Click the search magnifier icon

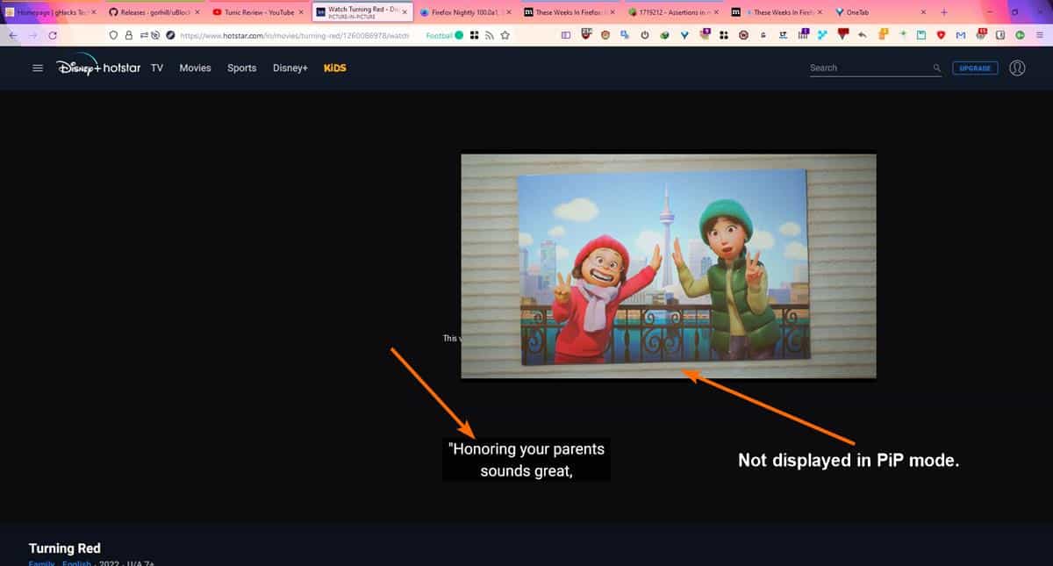click(937, 68)
